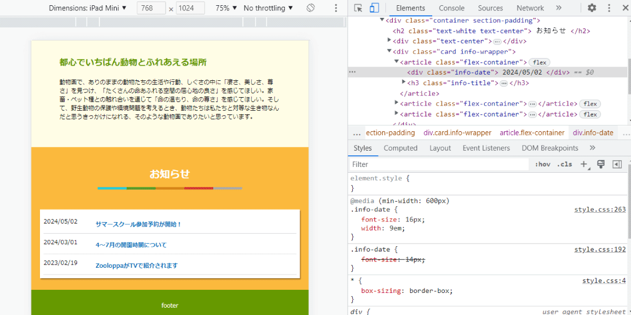Open the Dimensions iPad Mini device dropdown
631x315 pixels.
88,8
